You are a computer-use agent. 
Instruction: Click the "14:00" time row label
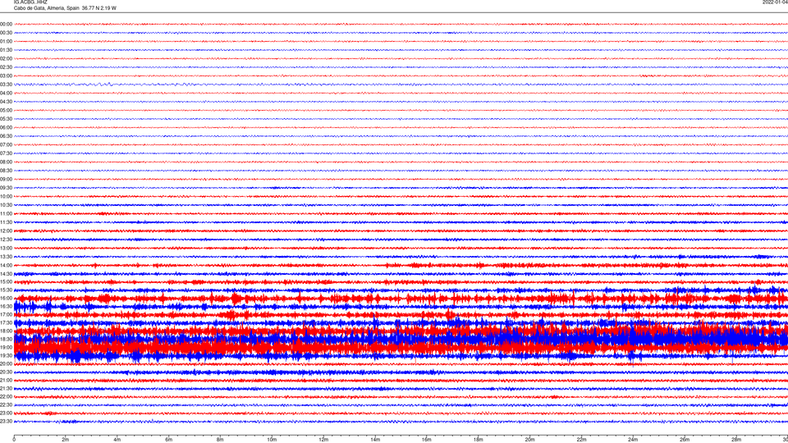click(x=6, y=265)
